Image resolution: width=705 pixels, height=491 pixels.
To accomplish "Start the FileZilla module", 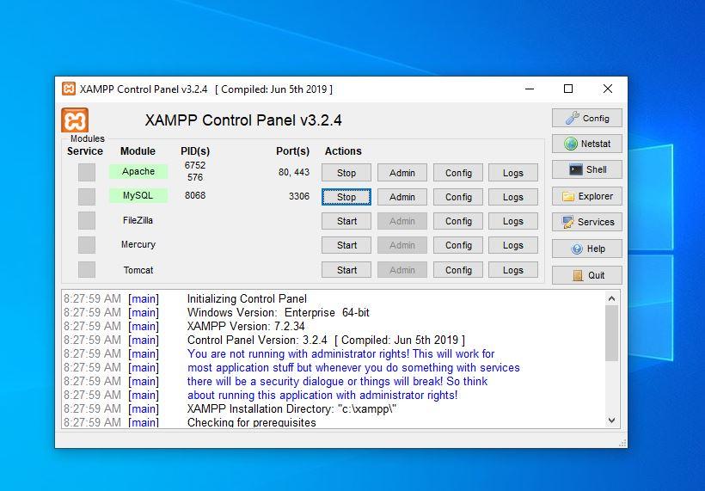I will [346, 221].
